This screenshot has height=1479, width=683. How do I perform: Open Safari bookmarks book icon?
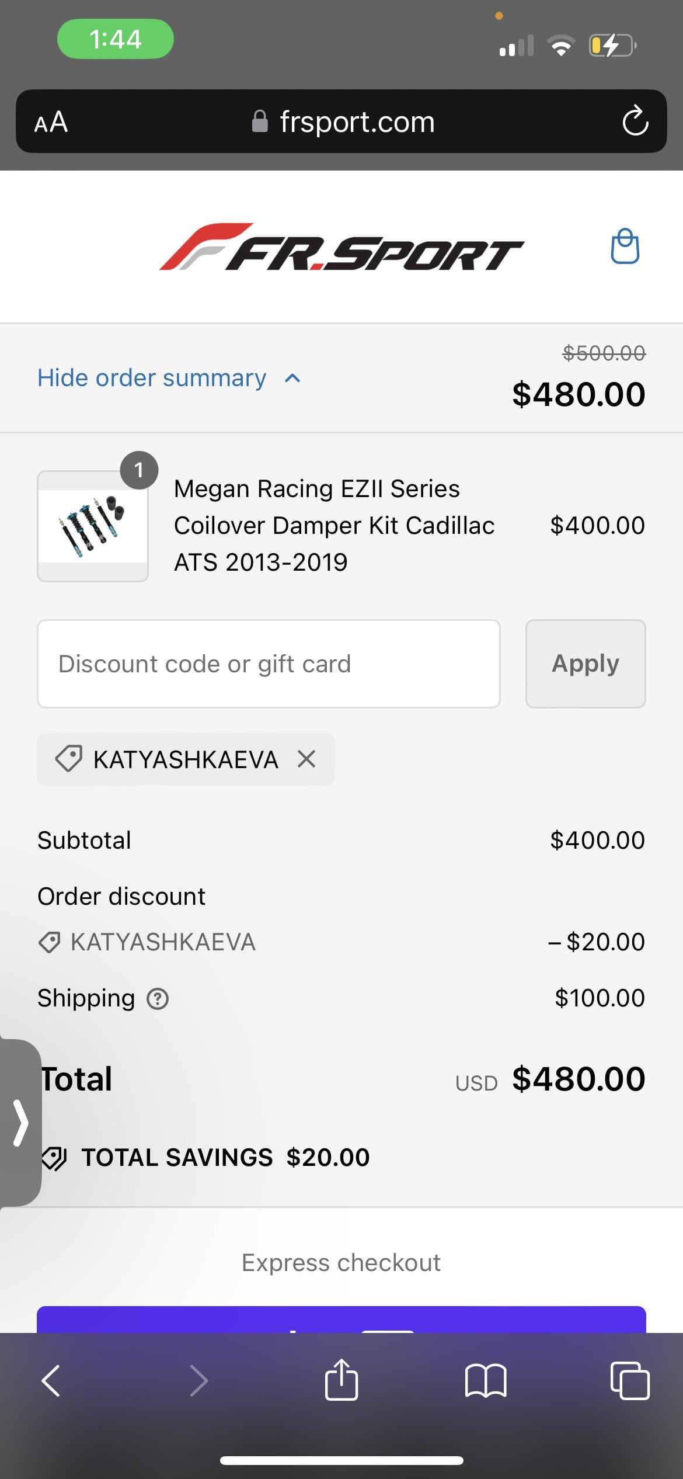point(486,1380)
